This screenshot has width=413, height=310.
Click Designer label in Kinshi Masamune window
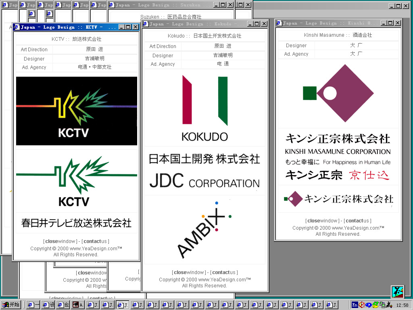tap(296, 46)
